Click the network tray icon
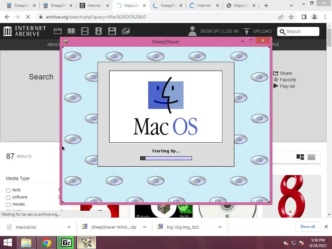Image resolution: width=332 pixels, height=249 pixels. (294, 243)
